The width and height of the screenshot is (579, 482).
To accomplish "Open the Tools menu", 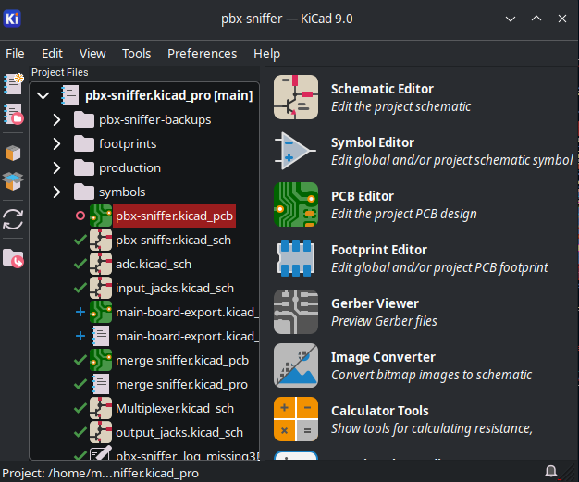I will click(137, 54).
